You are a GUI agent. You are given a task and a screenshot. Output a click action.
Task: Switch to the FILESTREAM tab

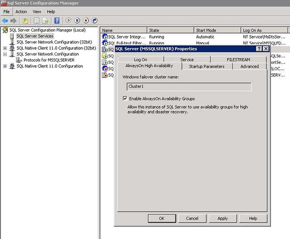coord(238,60)
